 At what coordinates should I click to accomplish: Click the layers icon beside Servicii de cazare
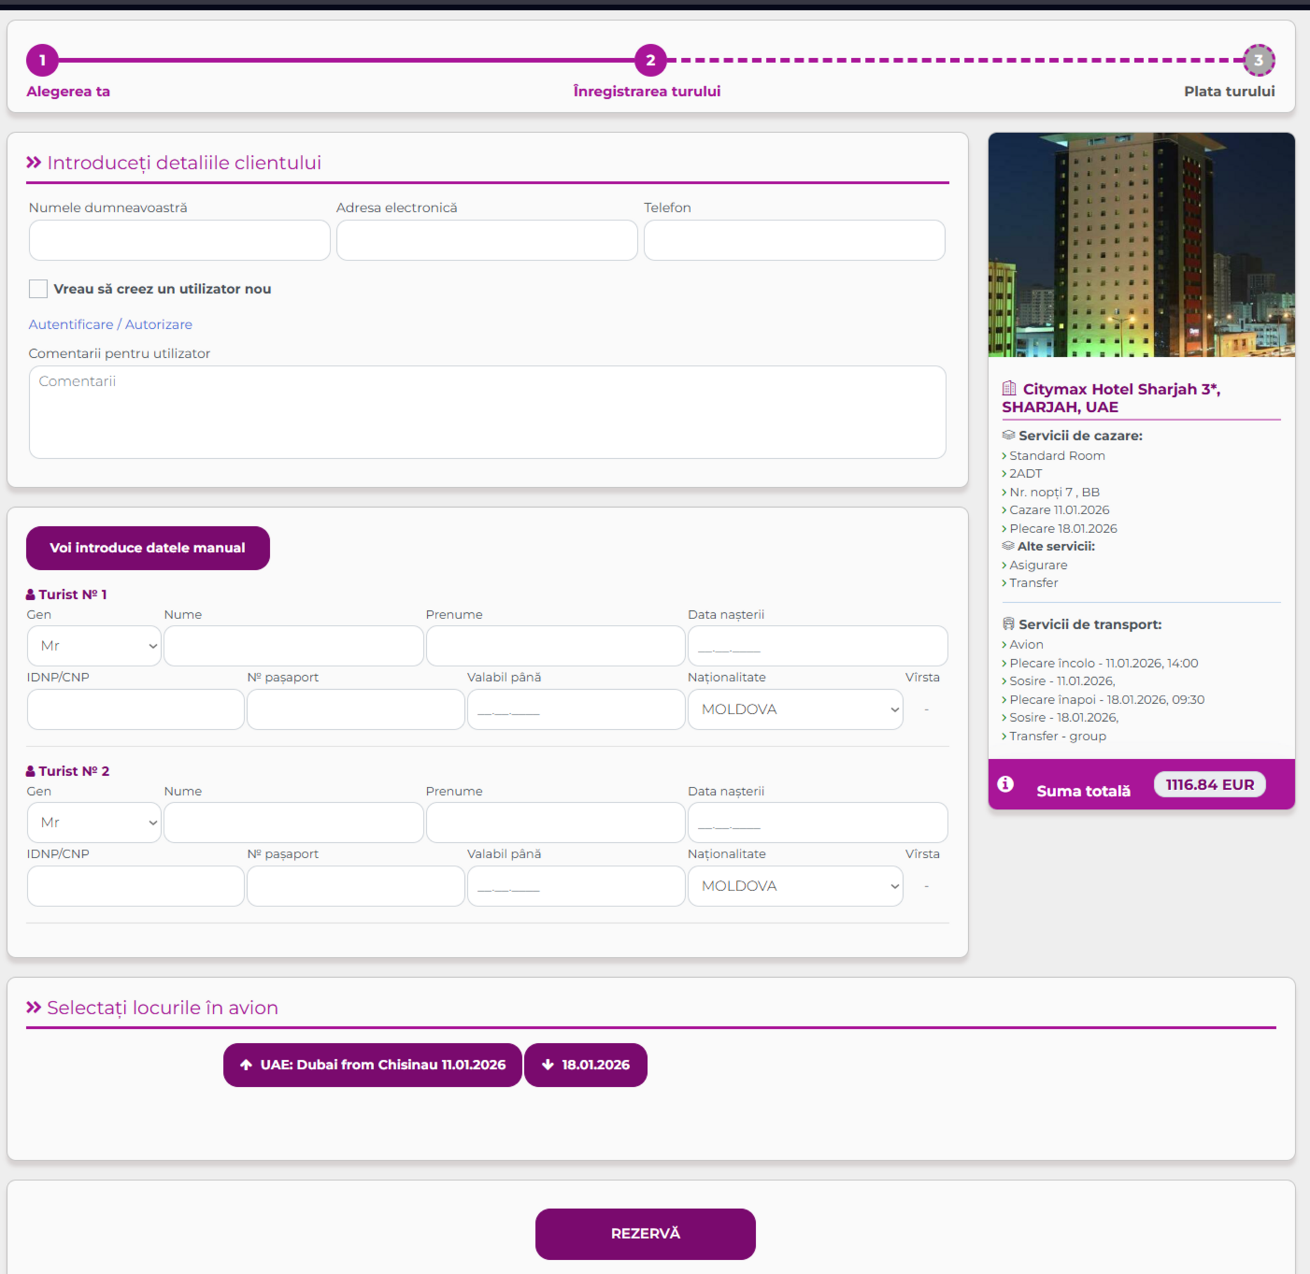(x=1008, y=435)
